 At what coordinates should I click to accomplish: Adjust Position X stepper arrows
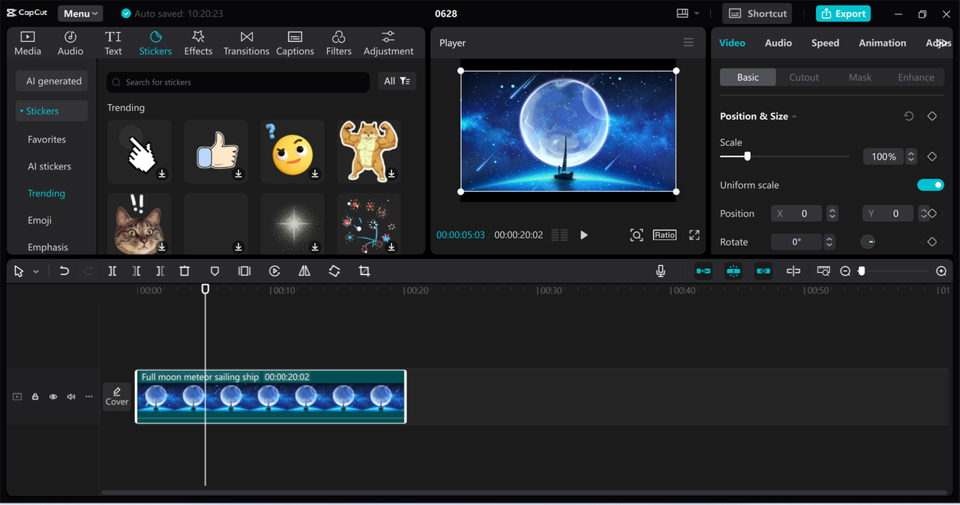tap(832, 214)
